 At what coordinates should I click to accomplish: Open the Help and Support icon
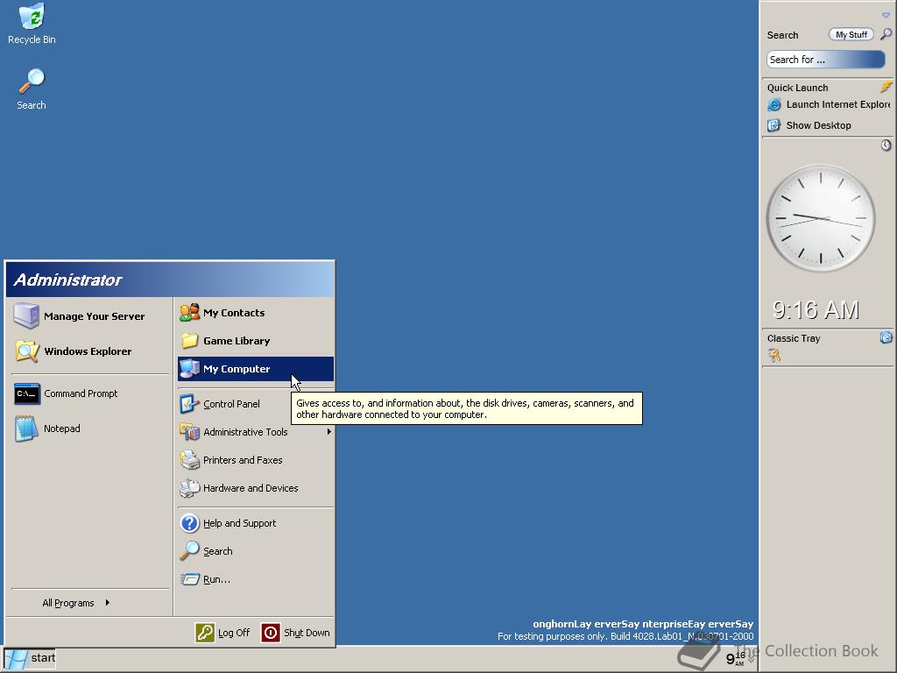(189, 523)
